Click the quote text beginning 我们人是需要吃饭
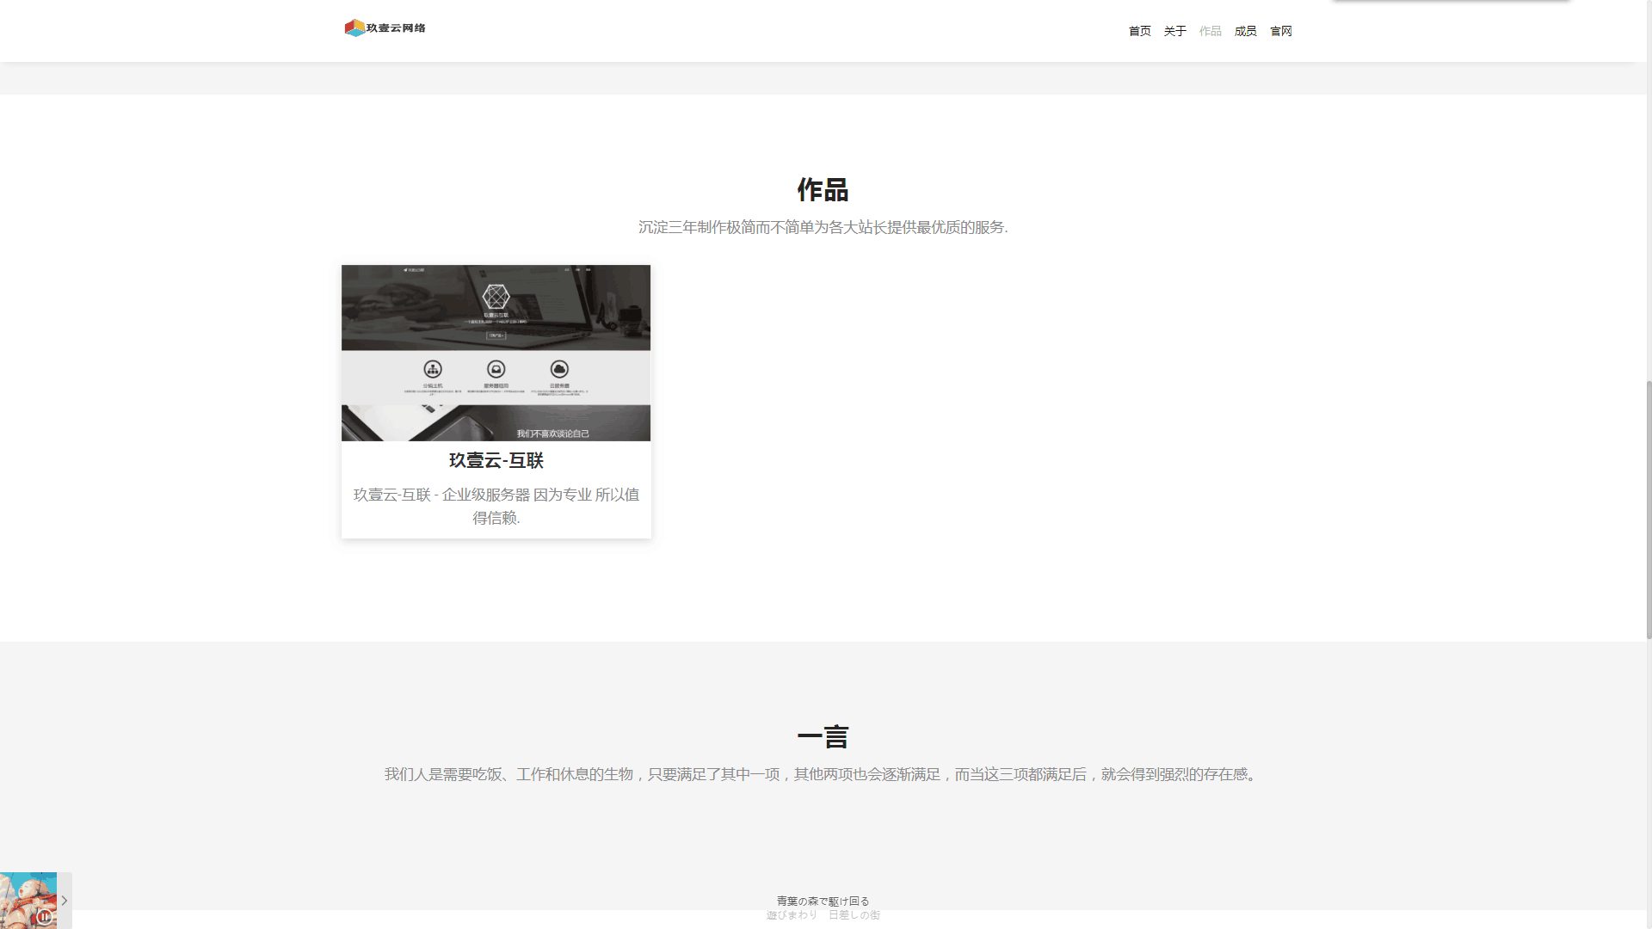The image size is (1652, 929). coord(823,774)
